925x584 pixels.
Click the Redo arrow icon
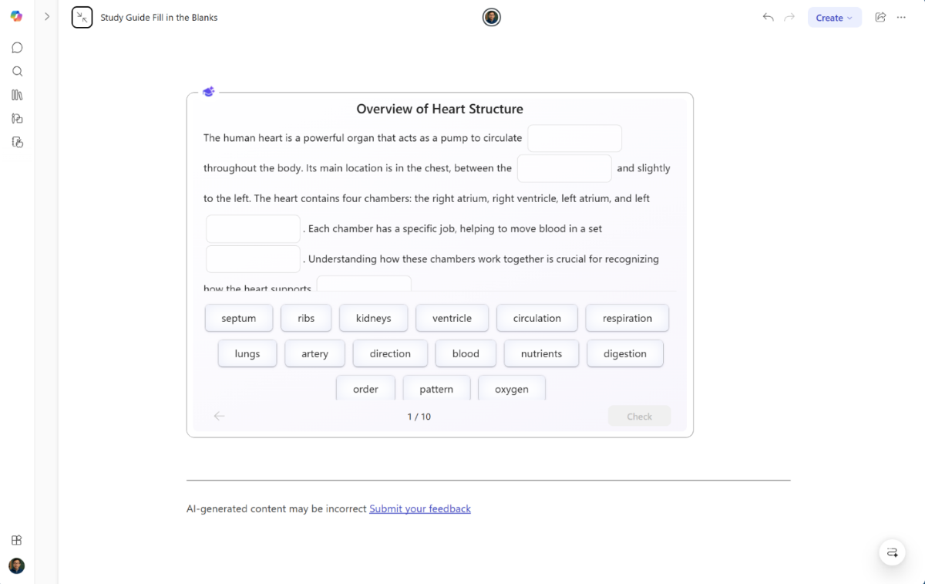coord(789,17)
